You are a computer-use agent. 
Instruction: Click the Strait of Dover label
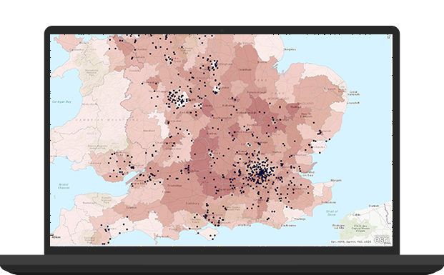click(x=332, y=213)
